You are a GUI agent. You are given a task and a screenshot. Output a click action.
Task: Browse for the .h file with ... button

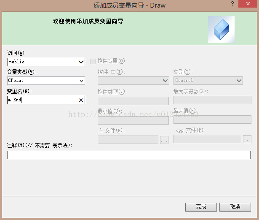coord(164,140)
